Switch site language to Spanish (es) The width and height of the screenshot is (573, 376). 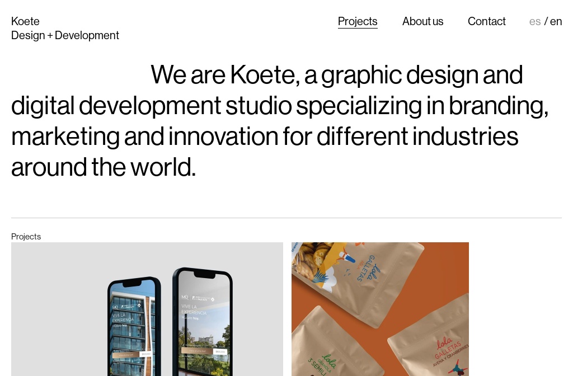click(535, 21)
